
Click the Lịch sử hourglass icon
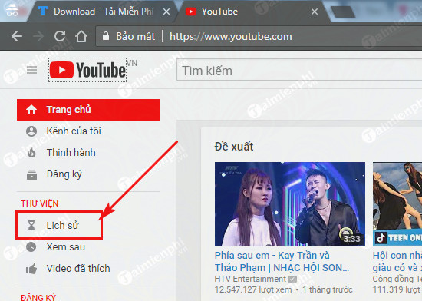31,225
